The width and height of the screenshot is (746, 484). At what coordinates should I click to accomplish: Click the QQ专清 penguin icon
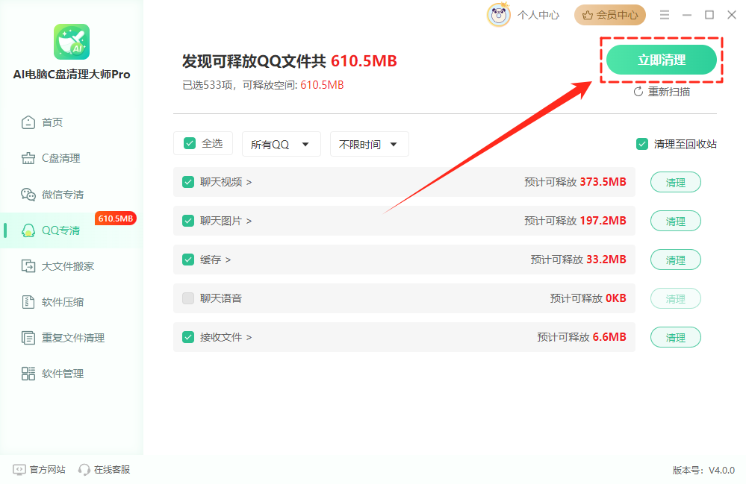pos(28,230)
